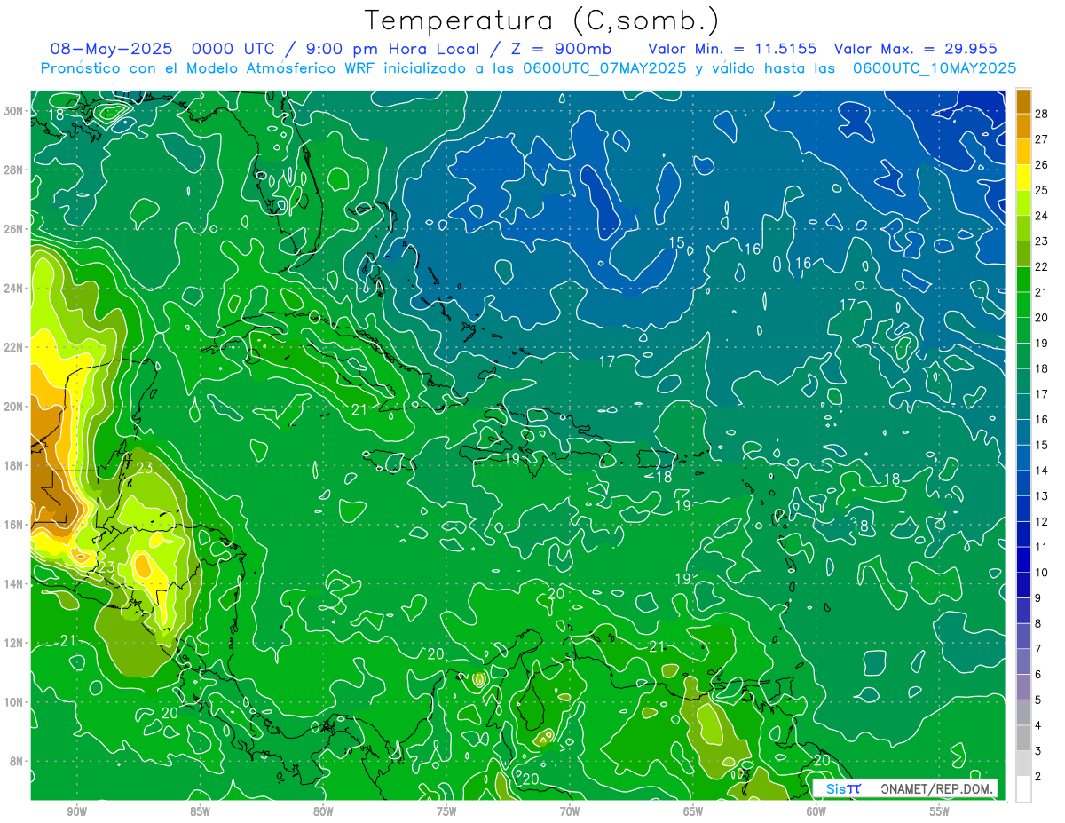The height and width of the screenshot is (823, 1065).
Task: Click the "18N" latitude axis label
Action: pos(13,465)
